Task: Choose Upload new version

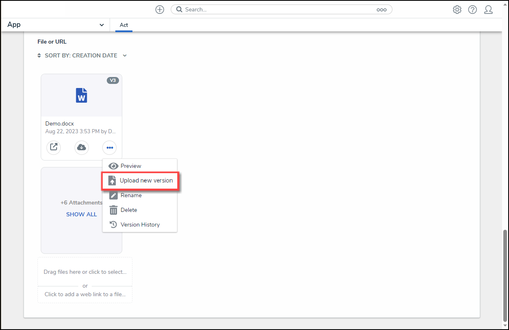Action: click(140, 180)
